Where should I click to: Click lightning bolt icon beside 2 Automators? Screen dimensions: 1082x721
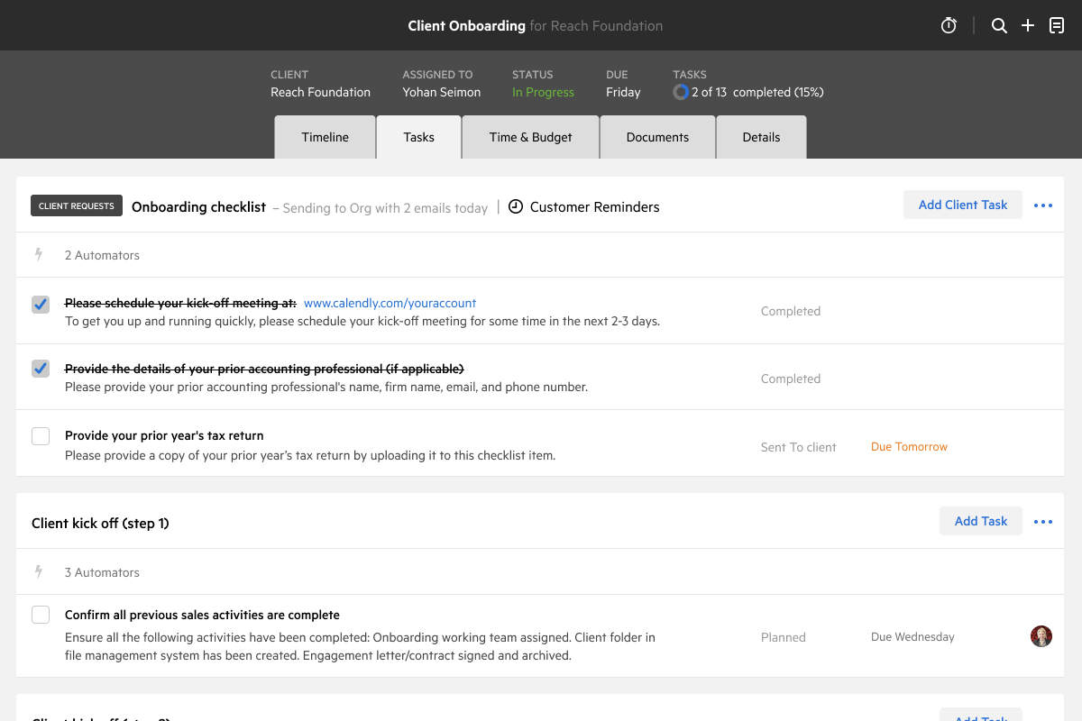coord(39,255)
